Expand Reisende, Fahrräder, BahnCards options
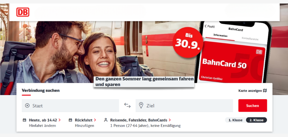 pos(141,120)
